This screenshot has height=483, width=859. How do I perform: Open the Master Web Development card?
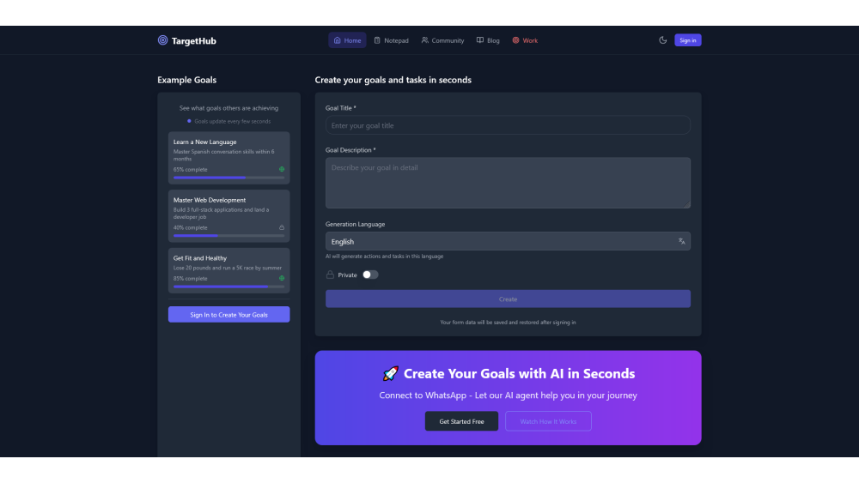229,215
